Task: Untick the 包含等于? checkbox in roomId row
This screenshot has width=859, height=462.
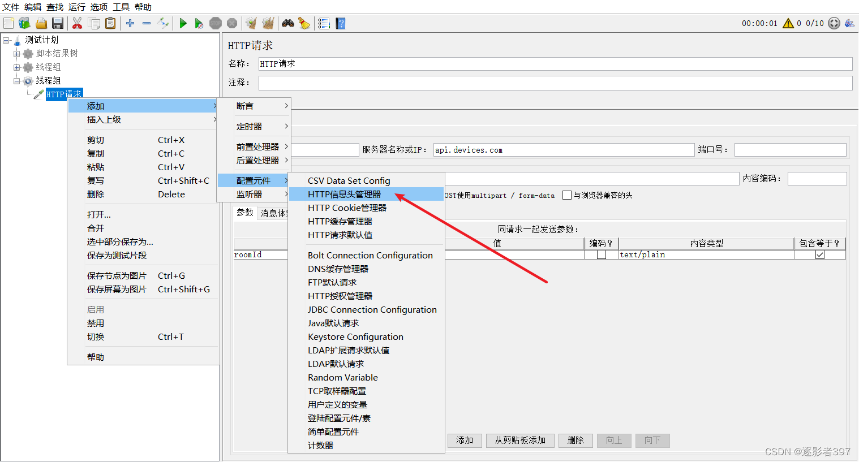Action: pos(820,255)
